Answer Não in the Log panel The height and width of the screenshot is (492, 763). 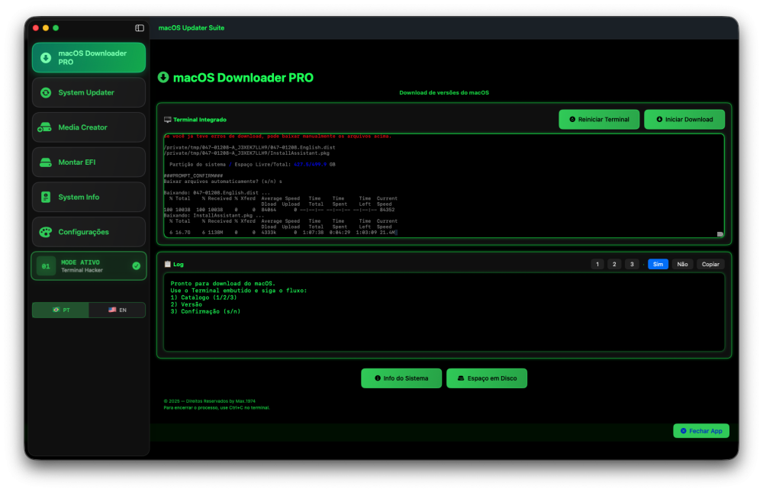[x=682, y=264]
